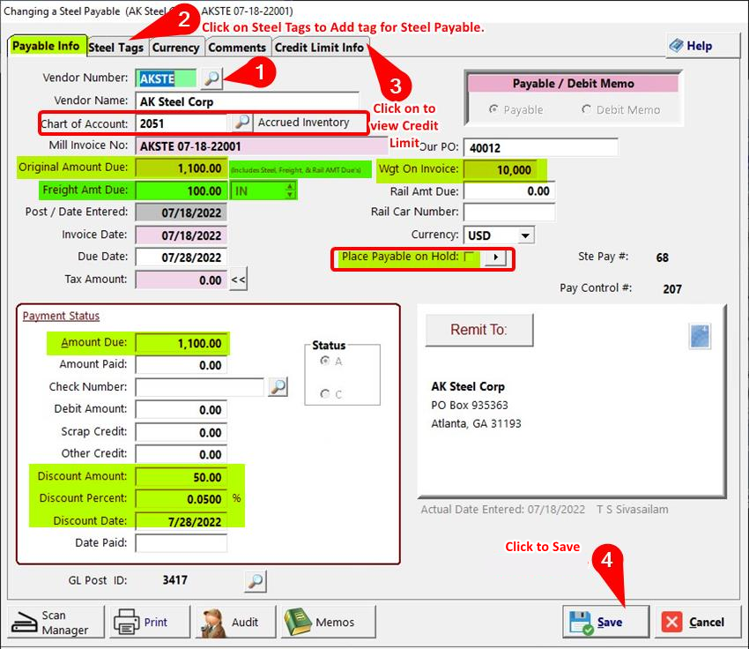
Task: Select the Payable radio button
Action: (x=494, y=109)
